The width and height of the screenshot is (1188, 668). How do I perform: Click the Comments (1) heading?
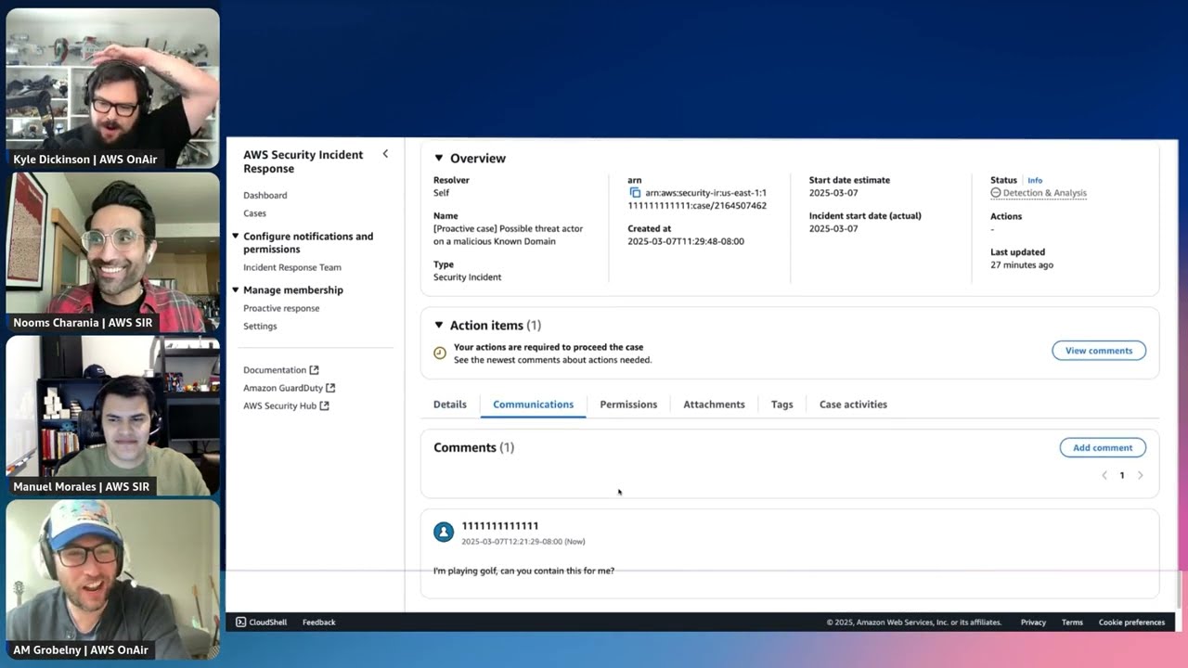(473, 447)
